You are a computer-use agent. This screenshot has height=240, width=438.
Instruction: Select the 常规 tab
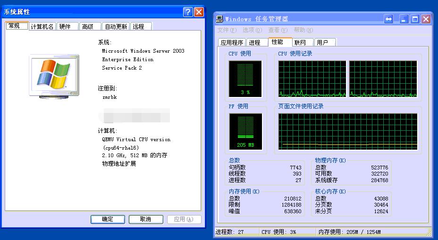coord(17,25)
